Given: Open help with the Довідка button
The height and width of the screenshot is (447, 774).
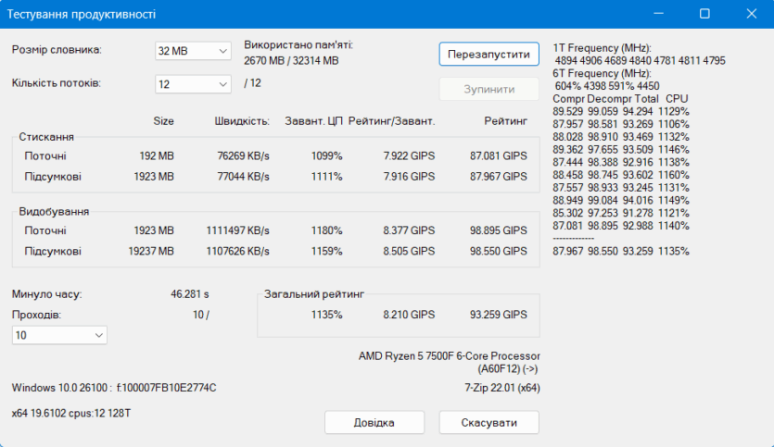Looking at the screenshot, I should [374, 423].
